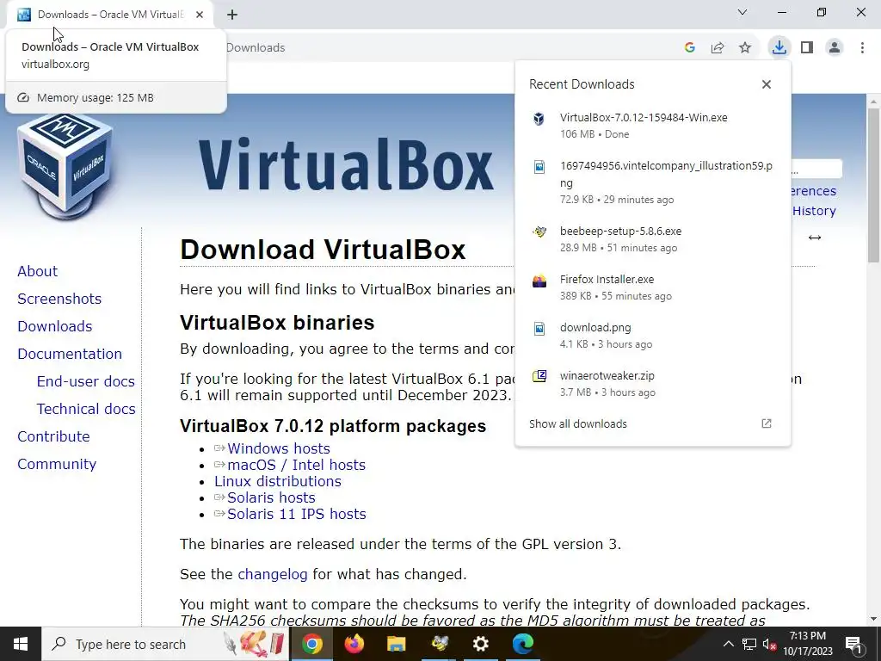
Task: Open the Windows Start menu
Action: point(21,644)
